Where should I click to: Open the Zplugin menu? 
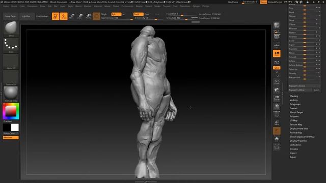(x=196, y=6)
